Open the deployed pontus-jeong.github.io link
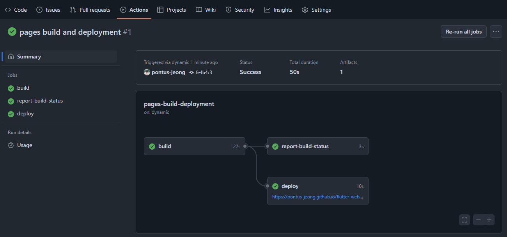Screen dimensions: 507x237 [x=317, y=197]
